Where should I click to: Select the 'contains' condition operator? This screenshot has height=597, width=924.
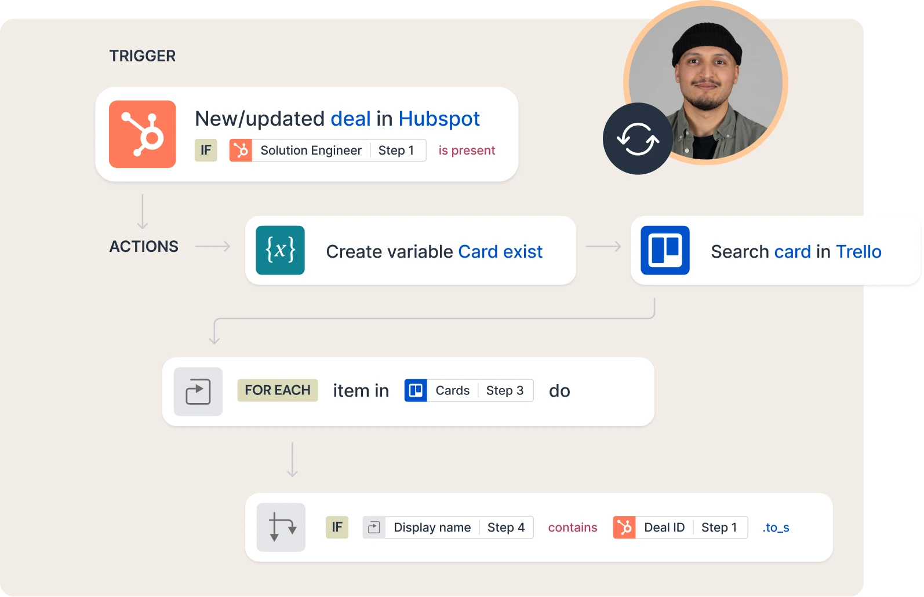(573, 528)
